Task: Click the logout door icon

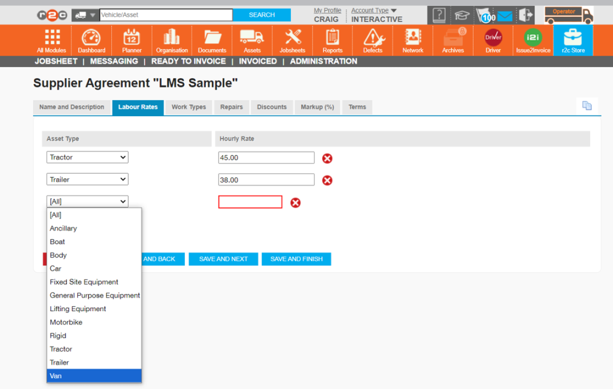Action: pos(526,16)
